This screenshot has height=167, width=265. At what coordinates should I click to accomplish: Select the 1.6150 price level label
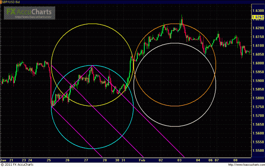[x=258, y=37]
